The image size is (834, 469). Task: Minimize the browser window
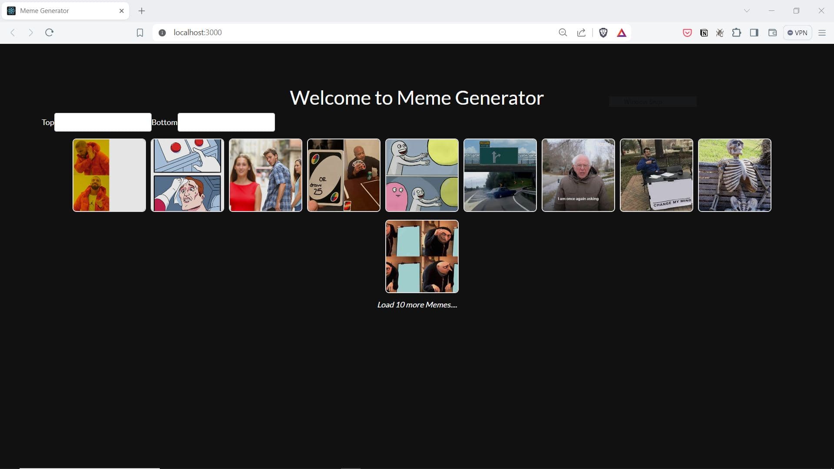click(x=771, y=11)
